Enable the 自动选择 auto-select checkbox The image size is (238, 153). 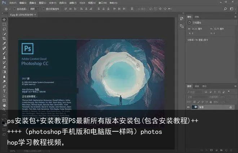pos(14,9)
